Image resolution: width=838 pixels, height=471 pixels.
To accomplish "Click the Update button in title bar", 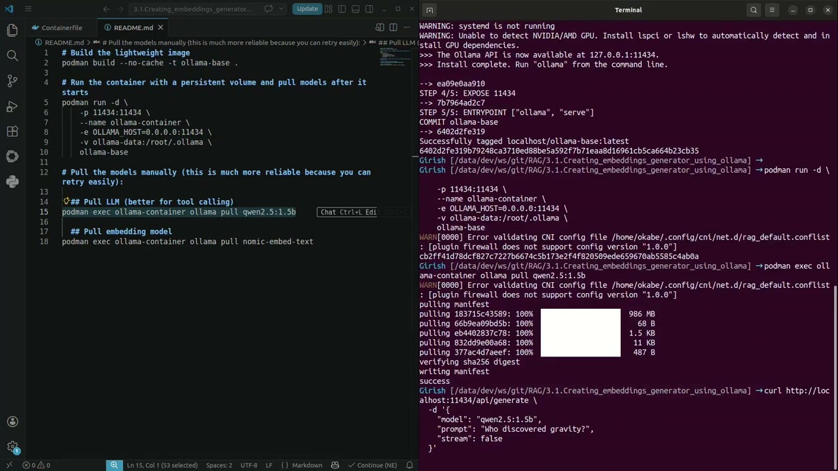I will click(x=307, y=9).
